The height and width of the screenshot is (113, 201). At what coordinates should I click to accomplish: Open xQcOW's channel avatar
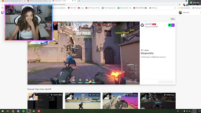click(142, 25)
